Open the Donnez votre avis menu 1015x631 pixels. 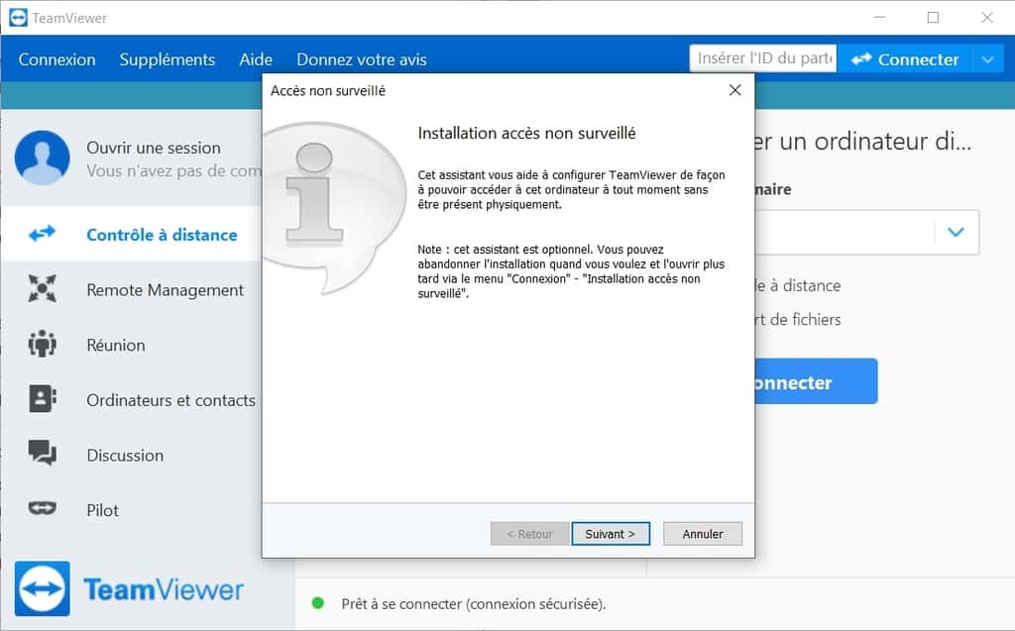362,59
